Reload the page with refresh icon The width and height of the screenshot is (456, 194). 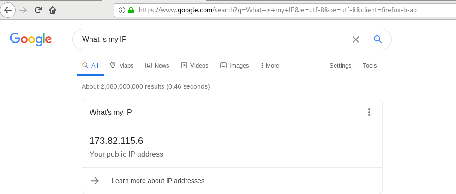tap(38, 10)
